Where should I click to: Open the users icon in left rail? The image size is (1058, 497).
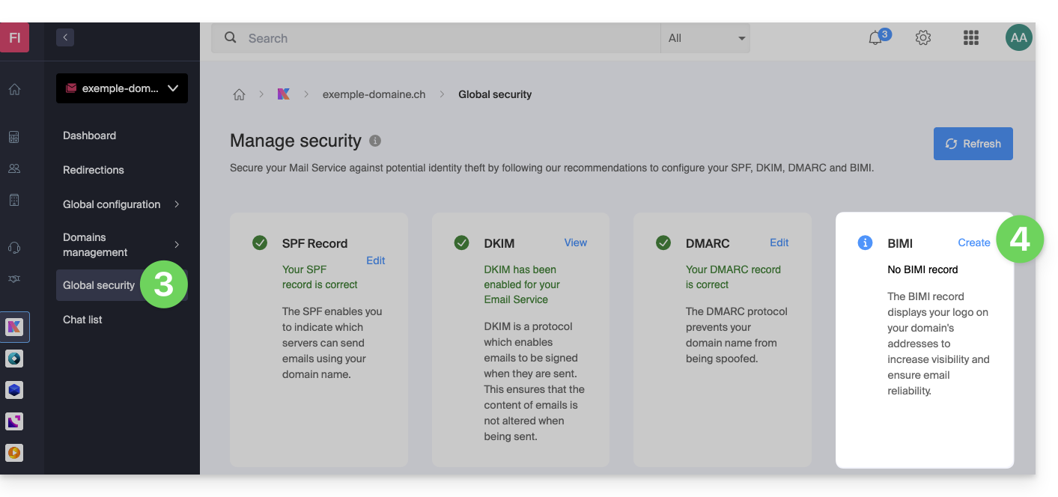click(14, 168)
